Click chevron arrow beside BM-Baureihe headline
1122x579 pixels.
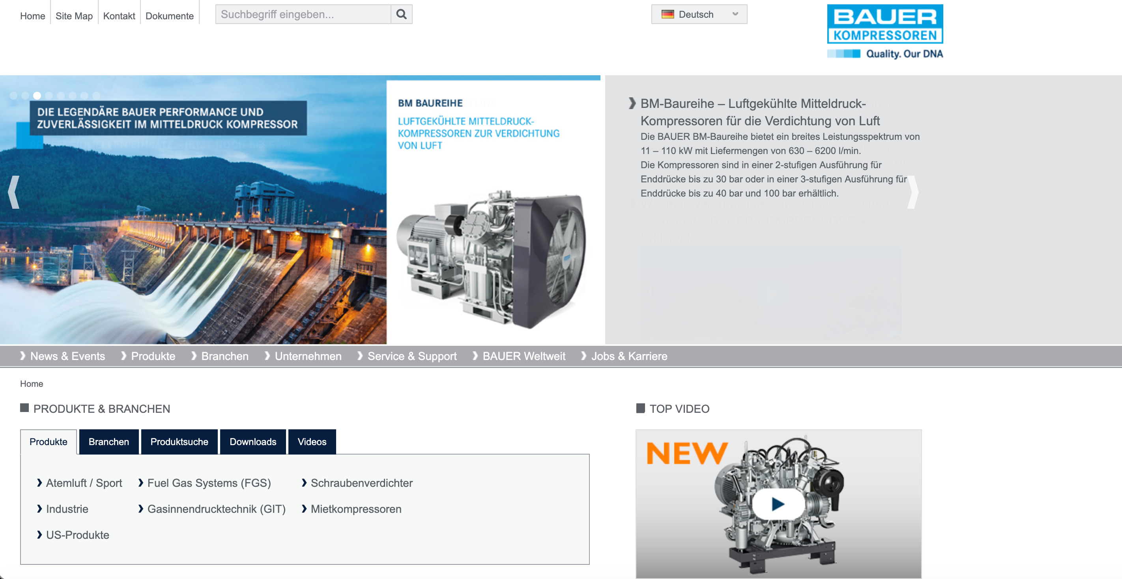click(632, 104)
